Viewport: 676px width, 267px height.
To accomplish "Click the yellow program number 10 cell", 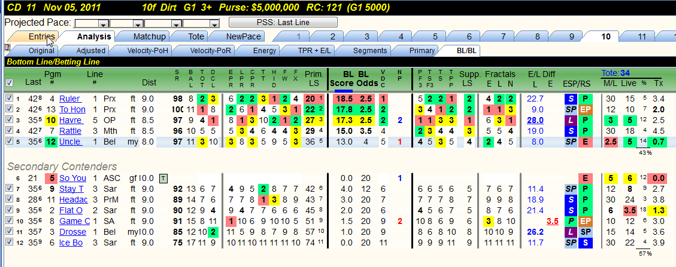I will point(51,120).
